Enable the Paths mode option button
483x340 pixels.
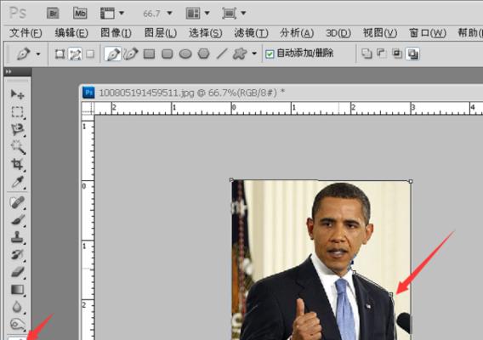pyautogui.click(x=75, y=54)
